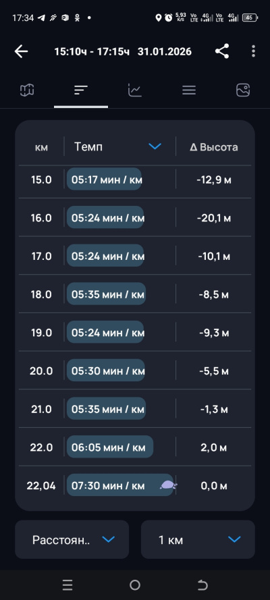Open the three-dot overflow menu
The image size is (270, 600).
click(x=253, y=51)
